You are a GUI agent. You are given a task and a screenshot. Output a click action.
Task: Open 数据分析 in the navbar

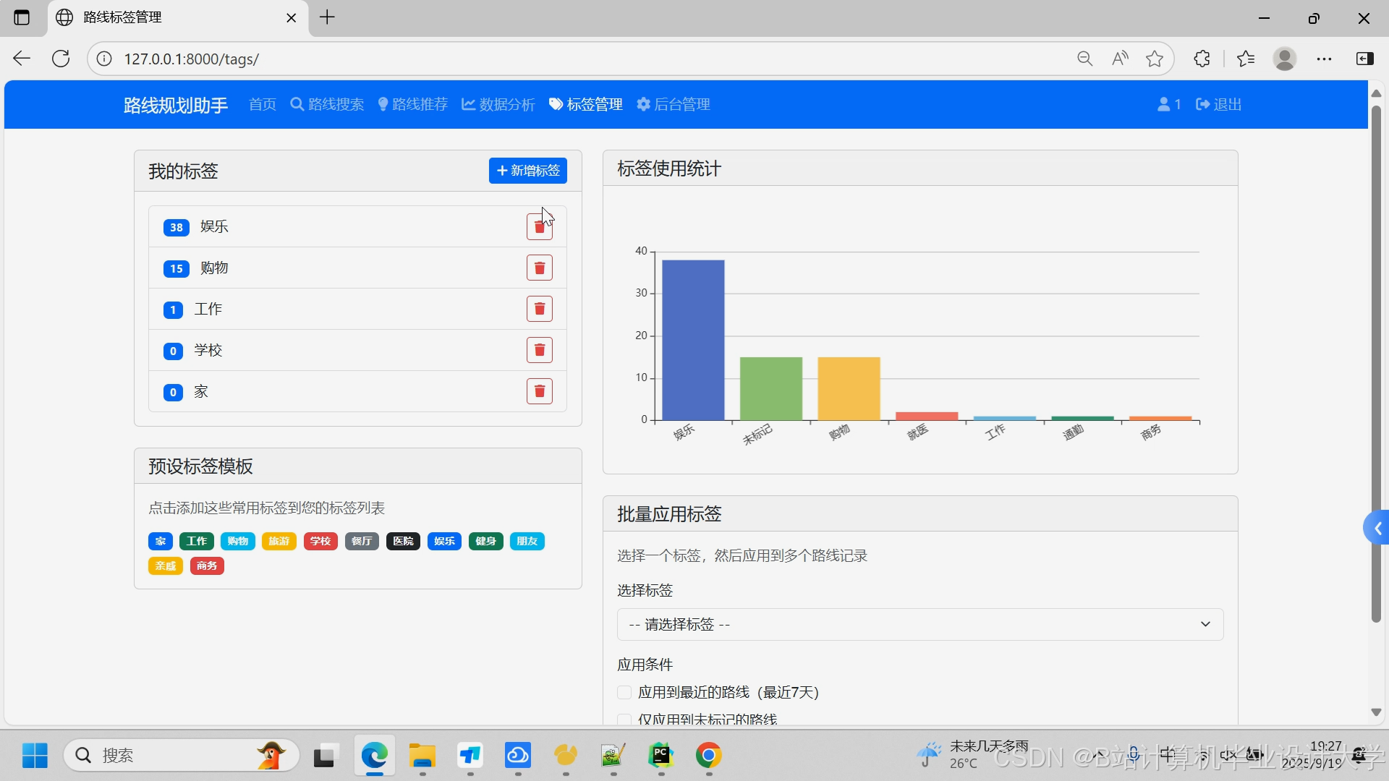(498, 104)
